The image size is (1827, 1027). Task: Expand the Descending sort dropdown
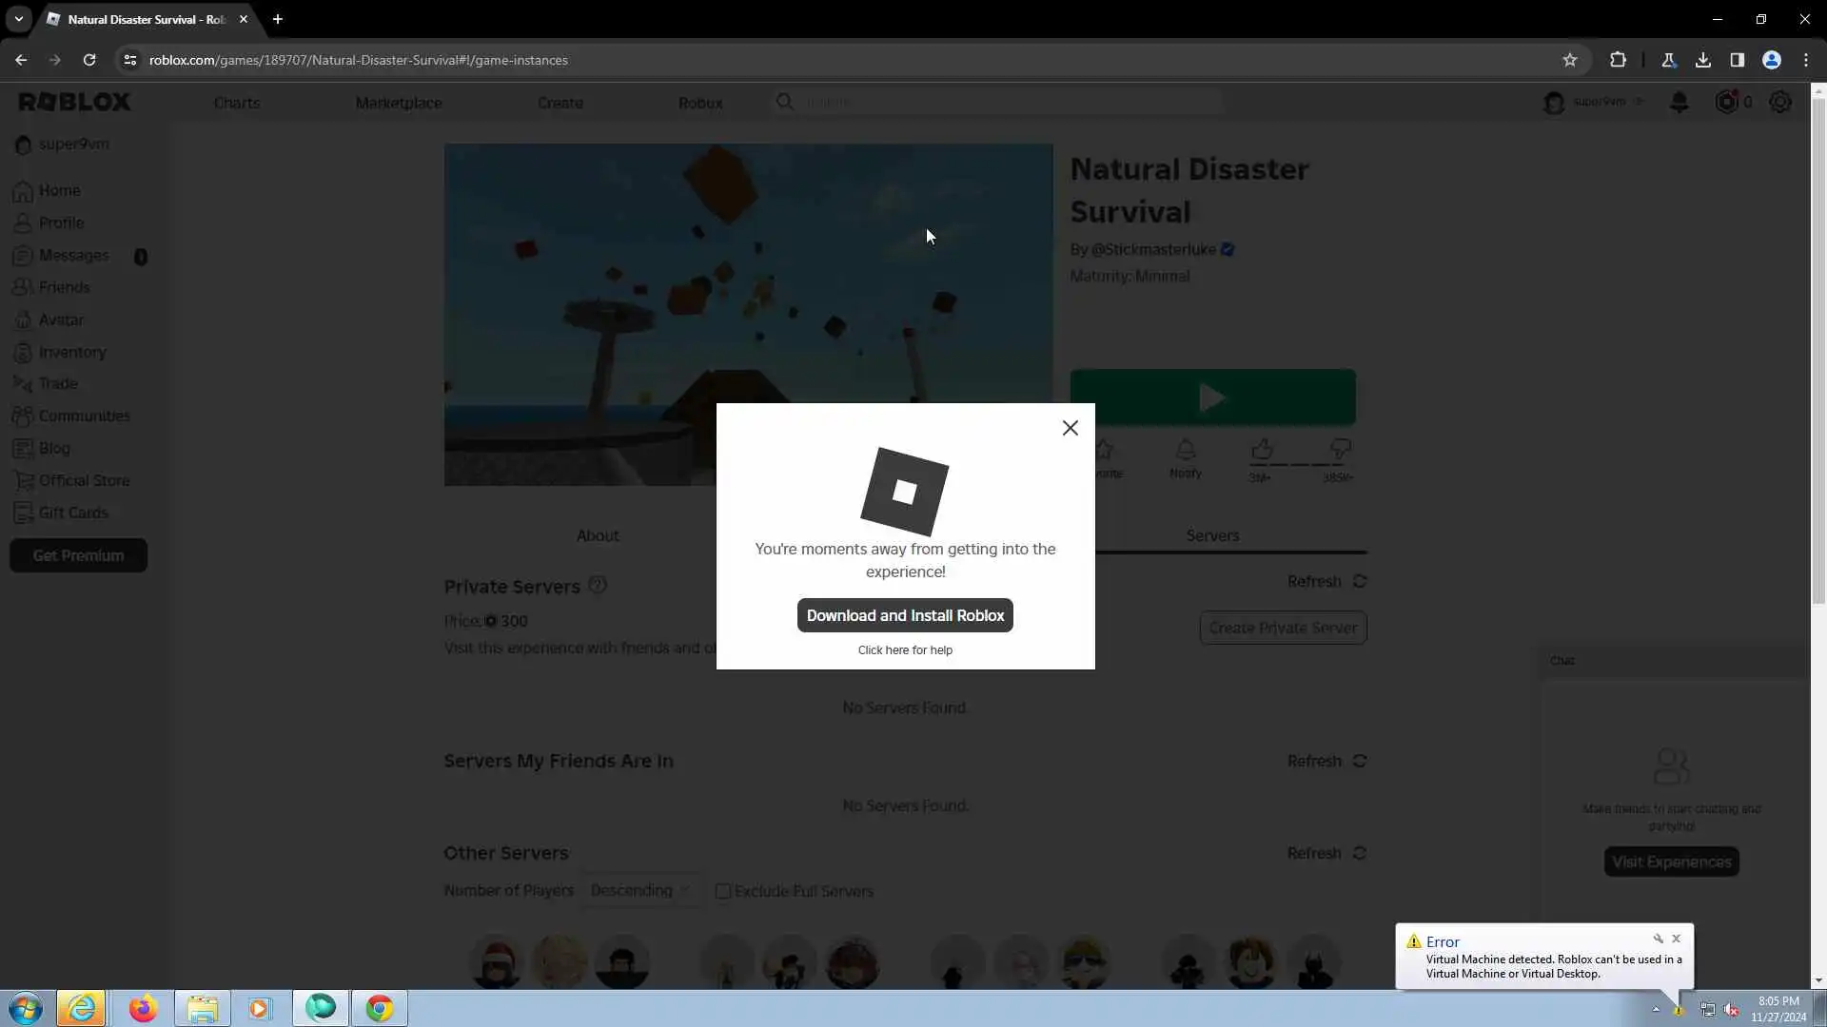pyautogui.click(x=639, y=891)
